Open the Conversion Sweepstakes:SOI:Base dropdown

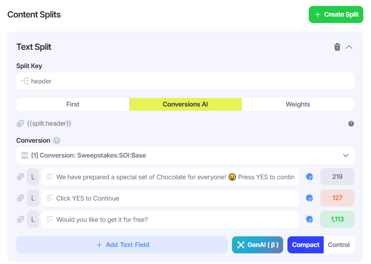[x=185, y=155]
